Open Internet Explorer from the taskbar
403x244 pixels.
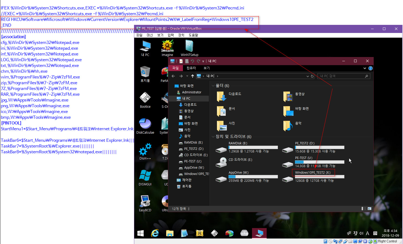click(155, 233)
